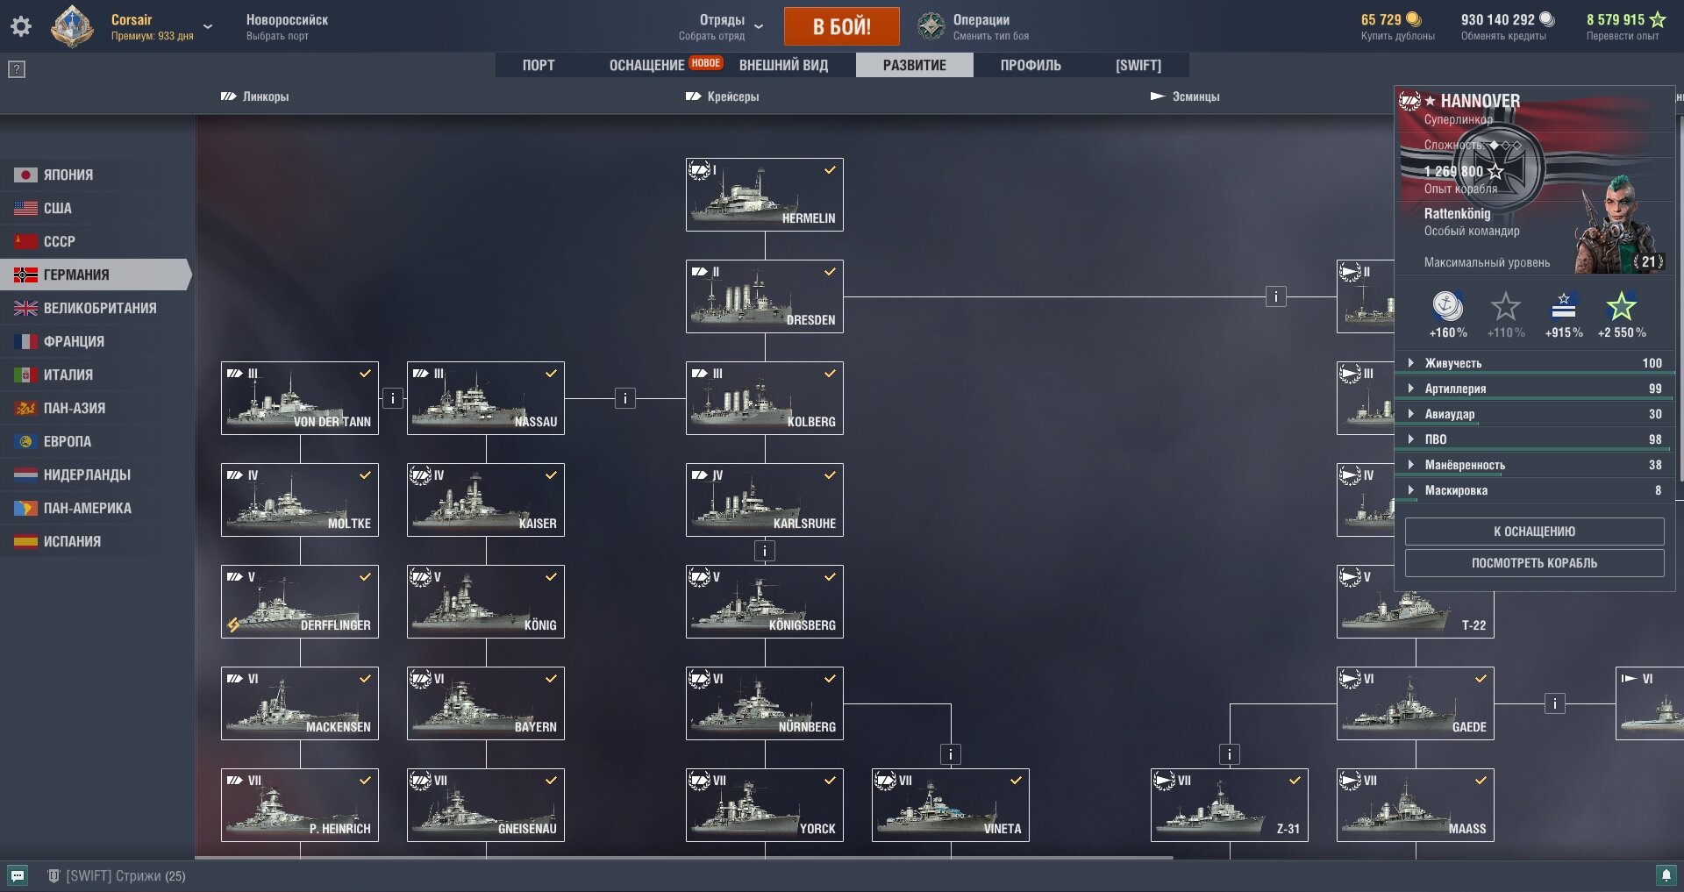Image resolution: width=1684 pixels, height=892 pixels.
Task: Click the К ОСНАЩЕНИЮ button
Action: click(1535, 532)
